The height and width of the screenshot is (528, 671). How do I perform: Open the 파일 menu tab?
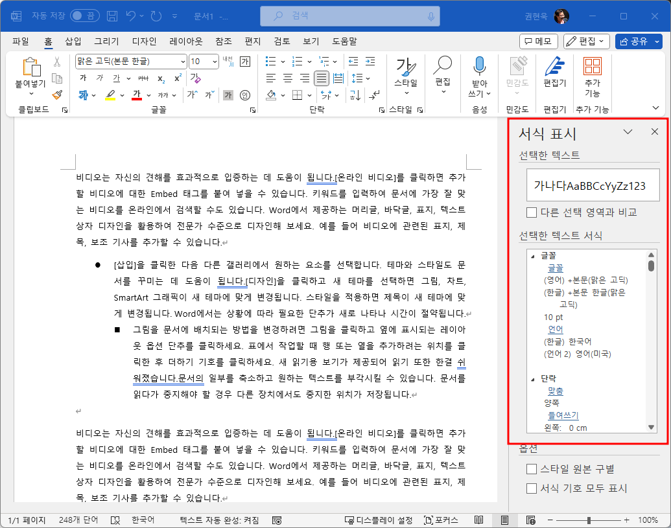coord(21,41)
